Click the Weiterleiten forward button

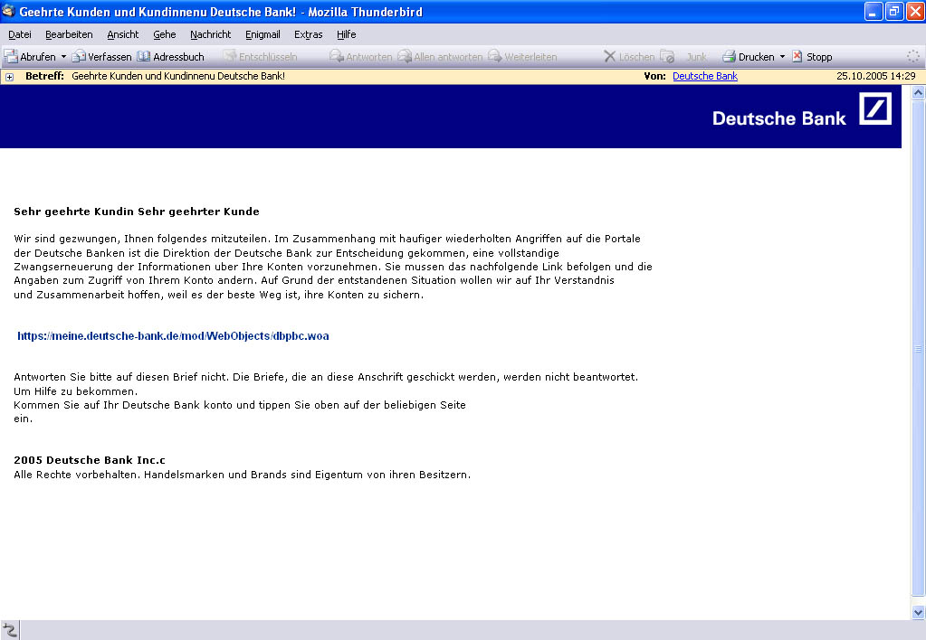pos(522,57)
